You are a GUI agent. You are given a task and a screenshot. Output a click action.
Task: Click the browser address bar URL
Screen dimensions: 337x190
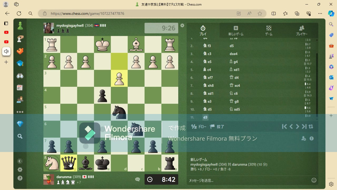[x=87, y=14]
